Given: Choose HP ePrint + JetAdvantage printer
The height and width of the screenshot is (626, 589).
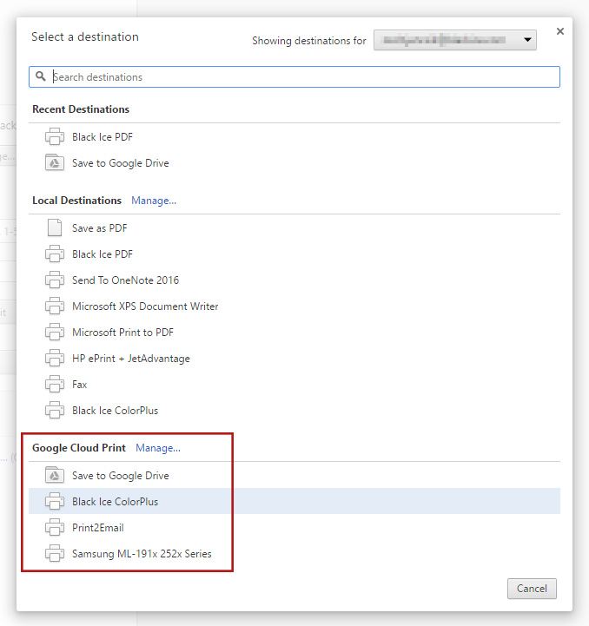Looking at the screenshot, I should [130, 359].
